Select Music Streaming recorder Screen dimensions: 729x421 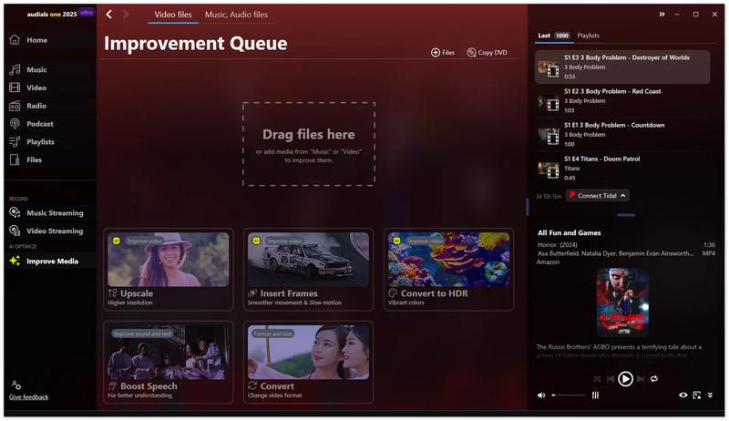54,213
